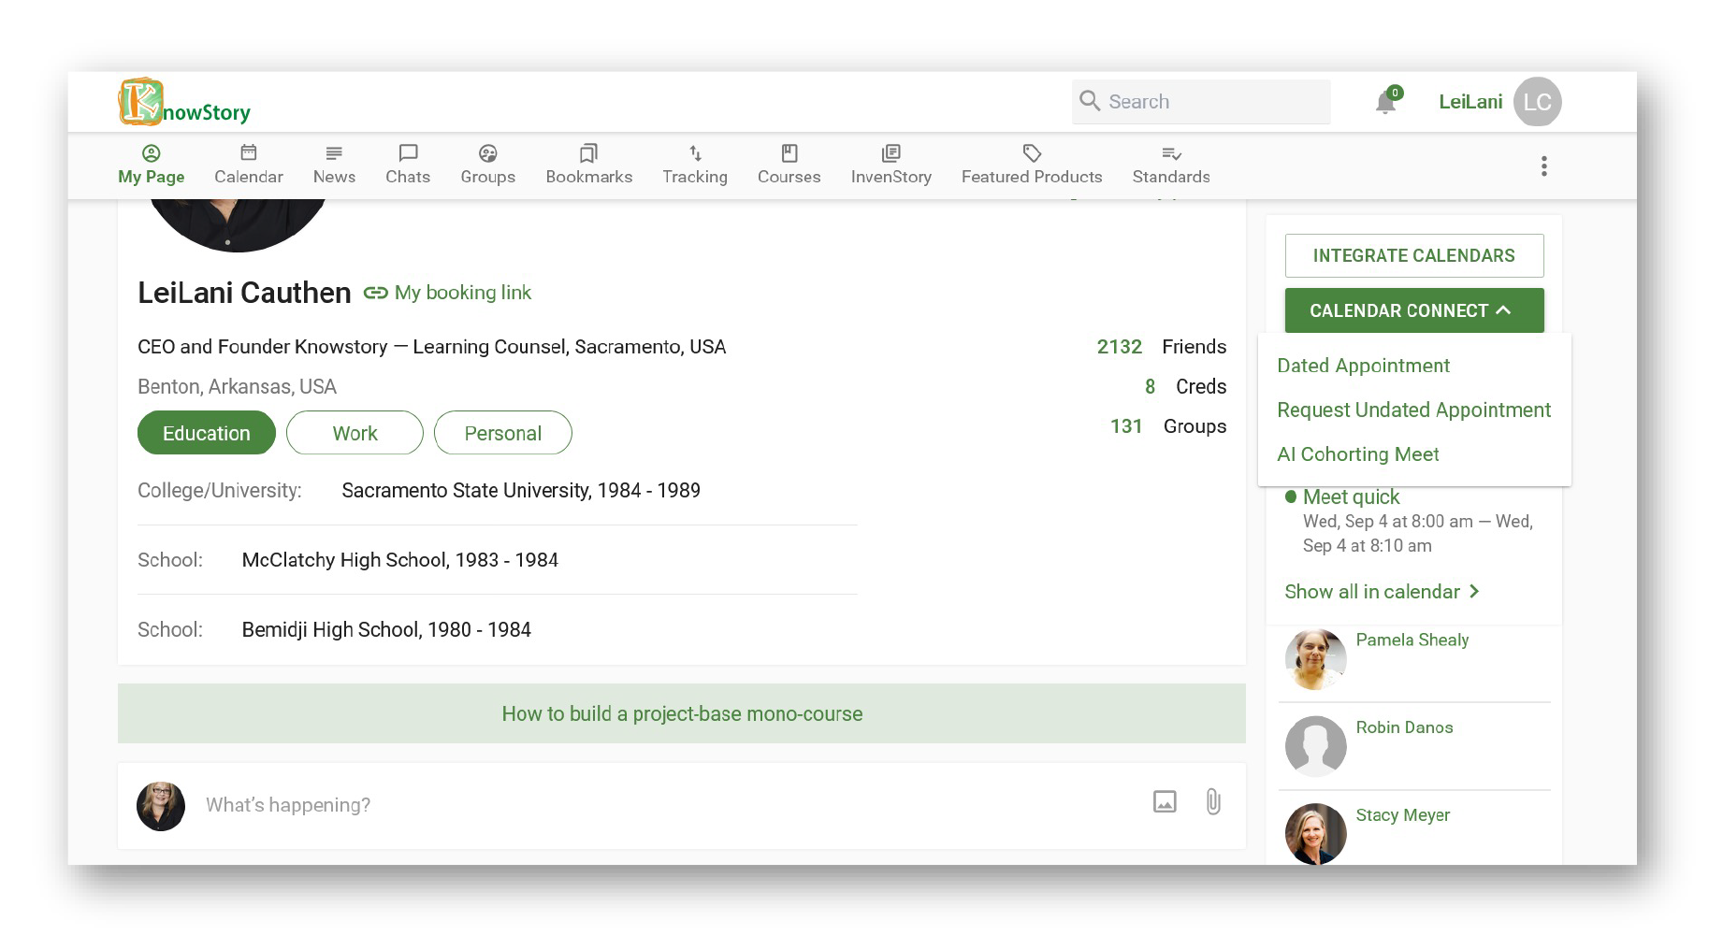Click the Integrate Calendars button
Image resolution: width=1723 pixels, height=935 pixels.
(1413, 256)
